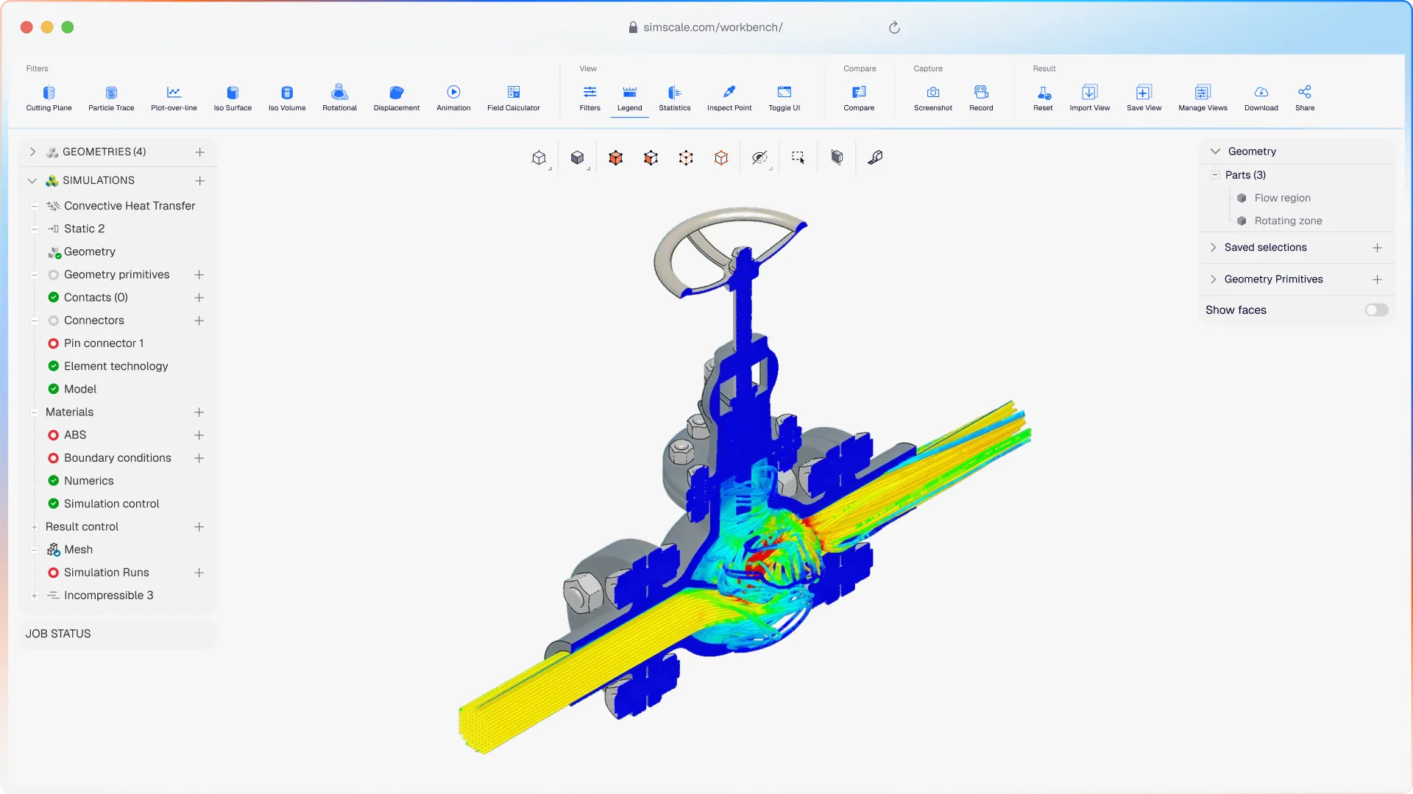Click the measure tool icon
1413x794 pixels.
tap(875, 157)
